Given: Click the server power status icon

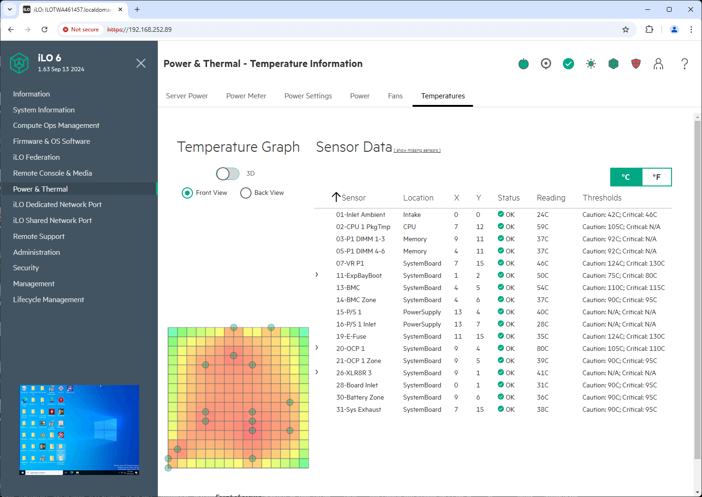Looking at the screenshot, I should click(524, 64).
